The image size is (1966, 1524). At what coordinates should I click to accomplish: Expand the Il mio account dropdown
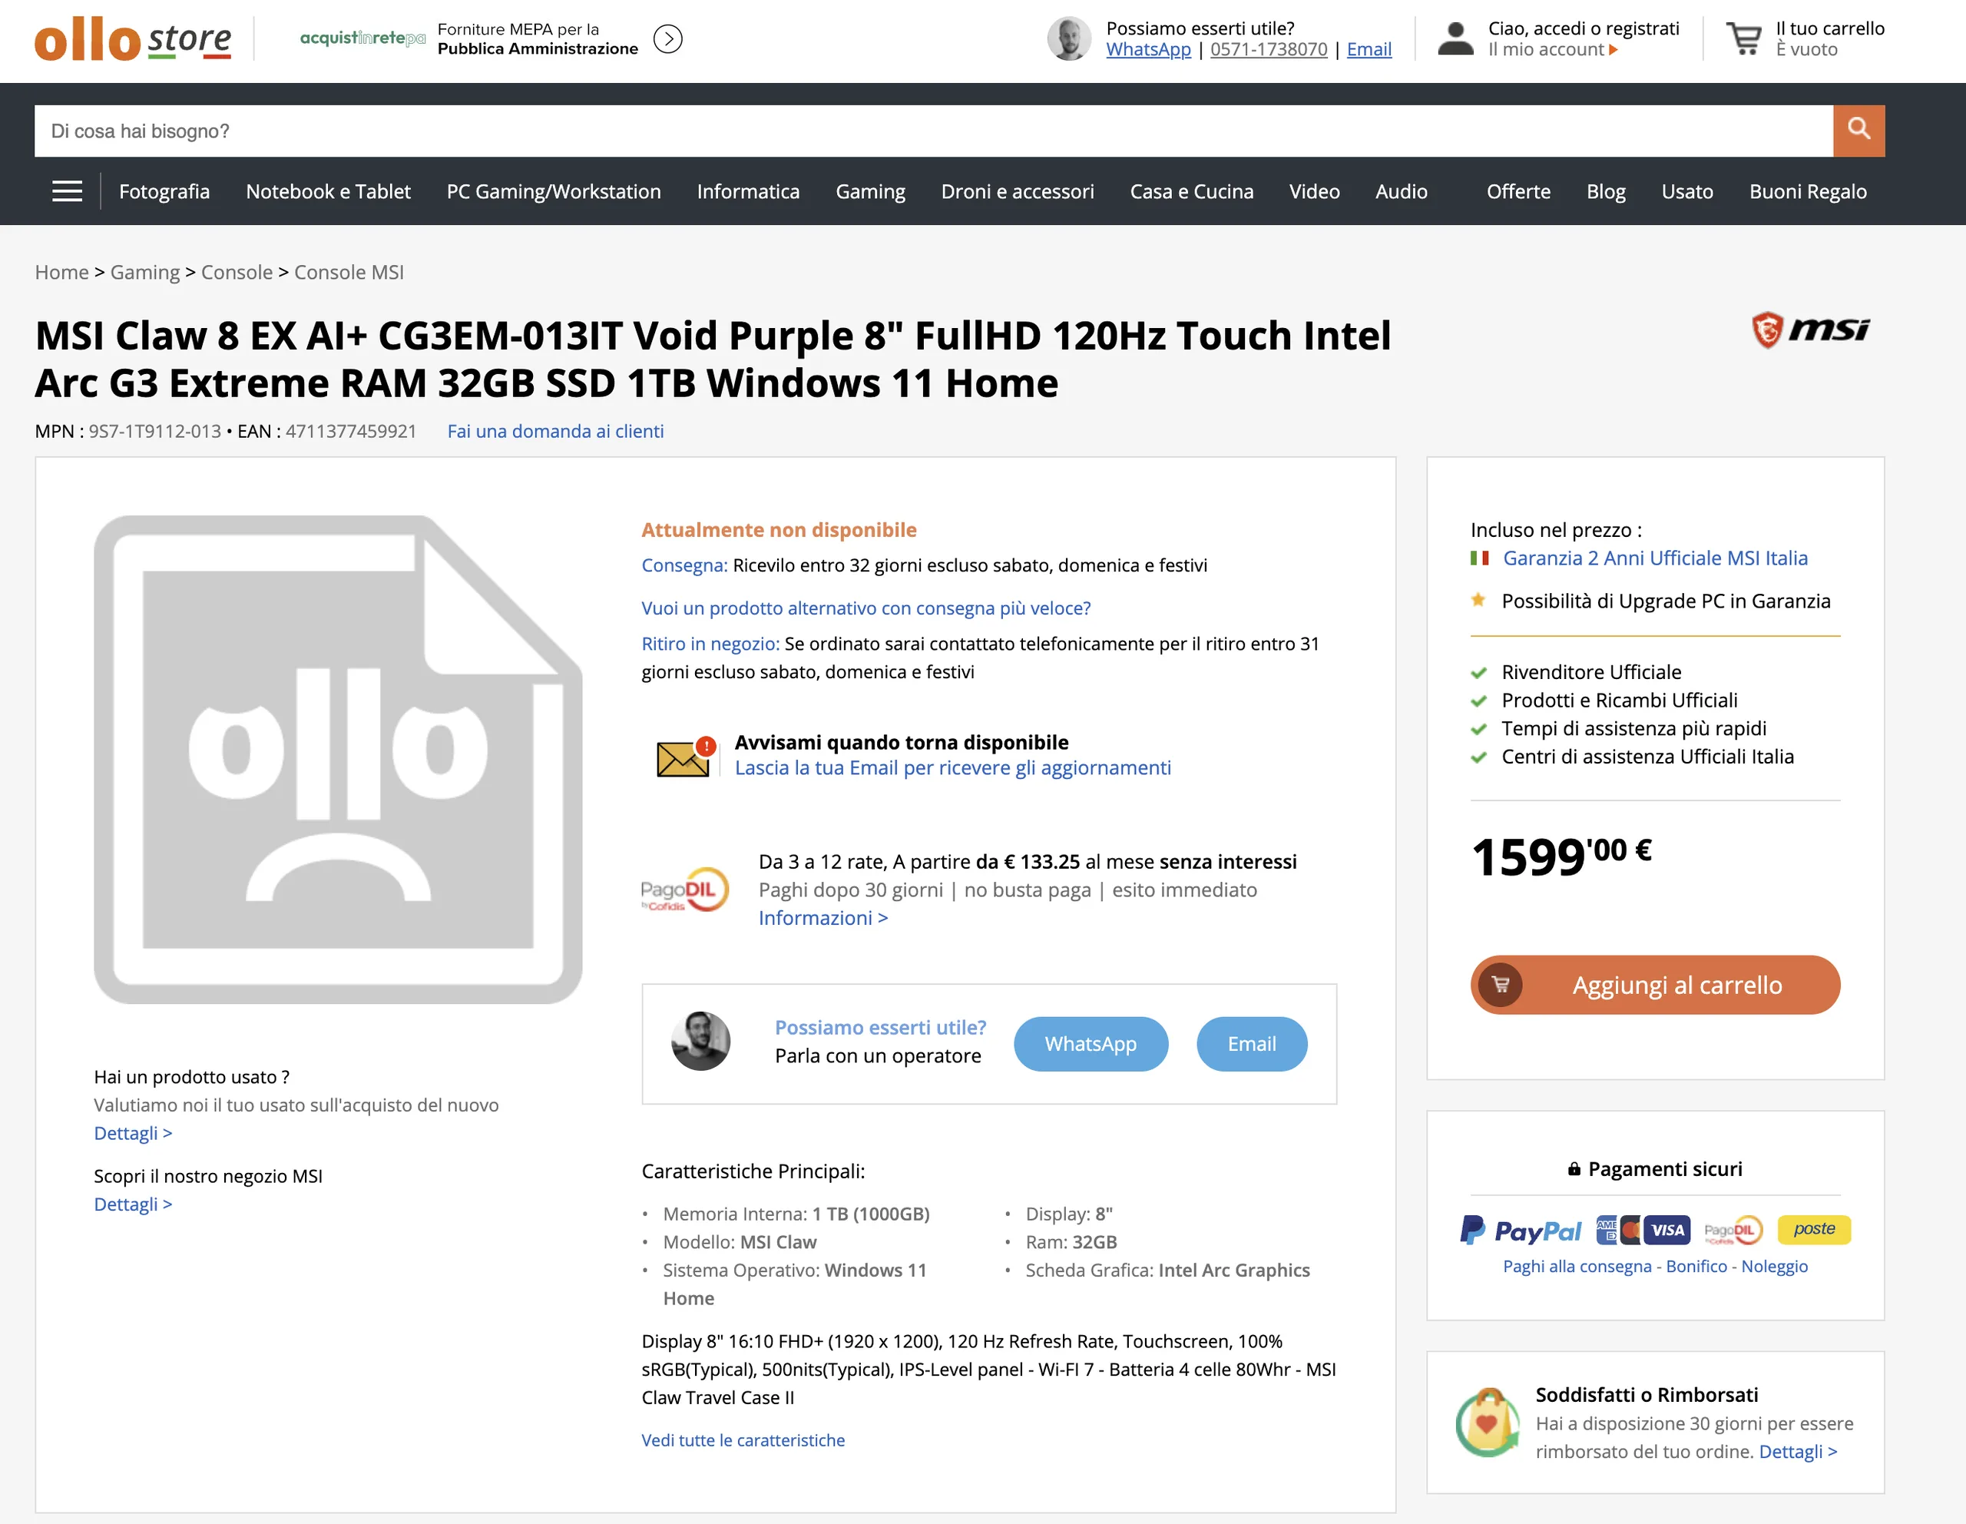1553,49
